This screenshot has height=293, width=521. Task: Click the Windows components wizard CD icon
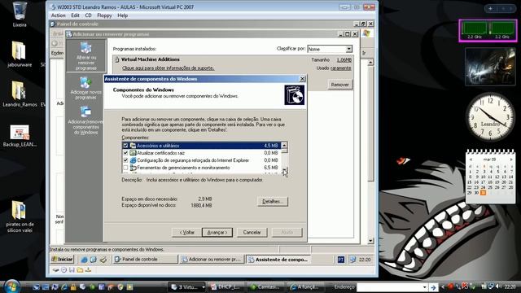294,95
